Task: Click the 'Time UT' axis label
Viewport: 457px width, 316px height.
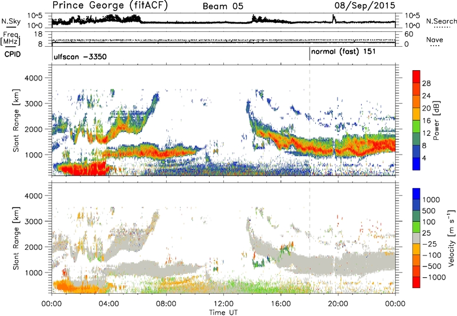Action: 223,313
